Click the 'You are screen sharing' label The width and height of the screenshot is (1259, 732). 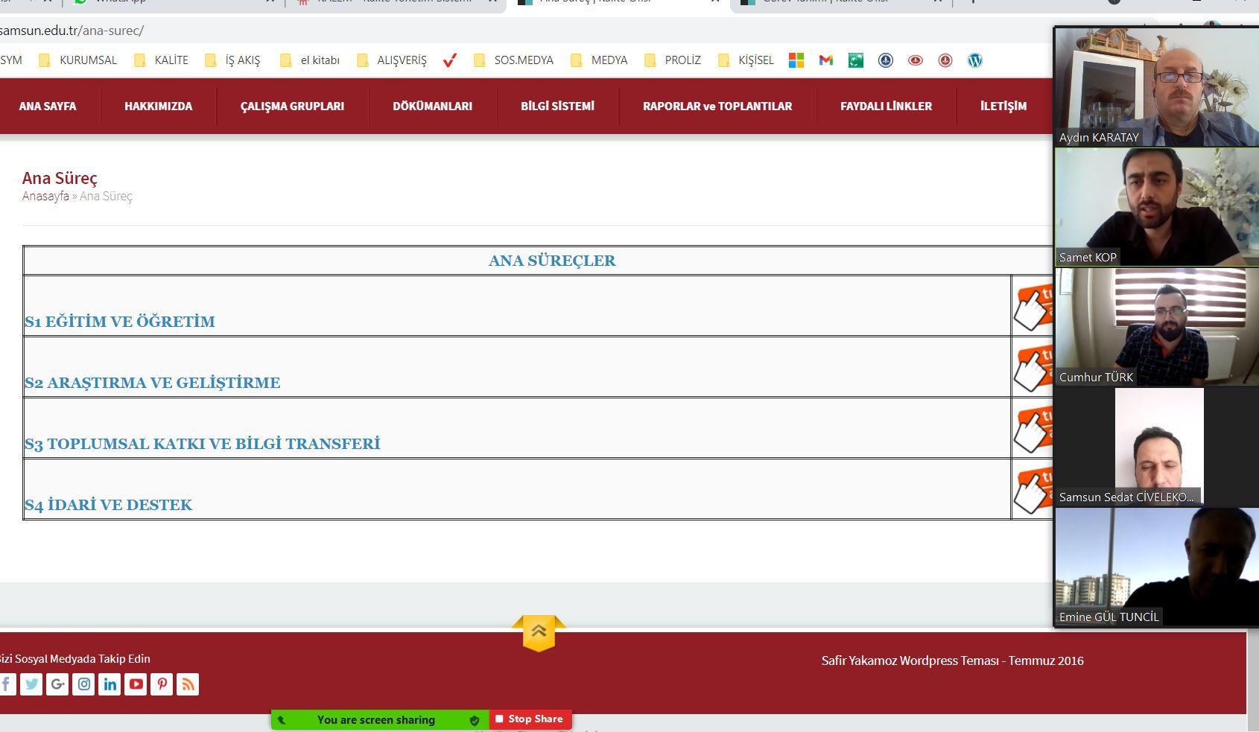(x=376, y=720)
